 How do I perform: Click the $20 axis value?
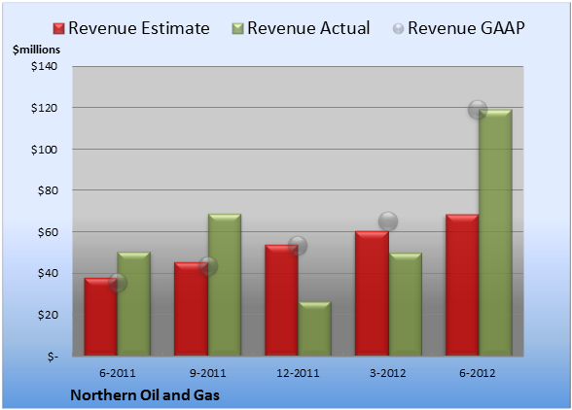pyautogui.click(x=48, y=315)
